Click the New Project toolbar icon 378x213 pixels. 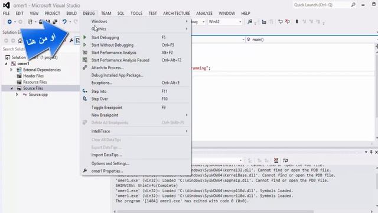click(x=30, y=22)
